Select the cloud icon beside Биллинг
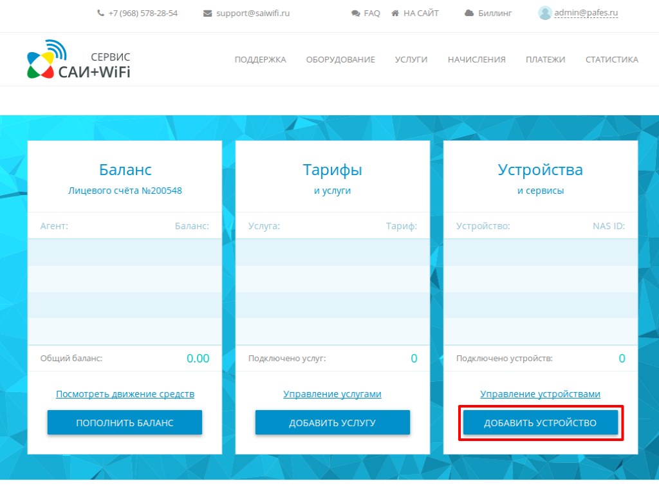 coord(469,12)
